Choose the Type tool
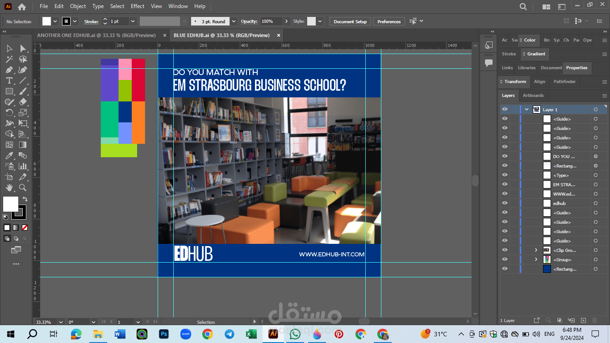This screenshot has width=610, height=343. point(9,80)
